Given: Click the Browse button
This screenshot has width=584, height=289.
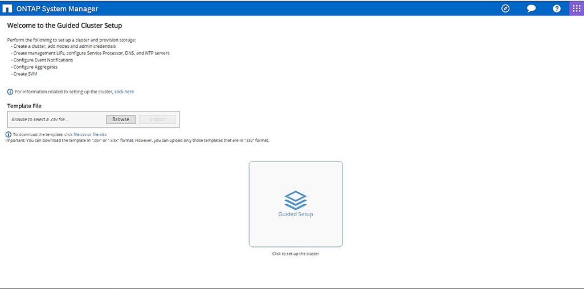Looking at the screenshot, I should [x=121, y=119].
